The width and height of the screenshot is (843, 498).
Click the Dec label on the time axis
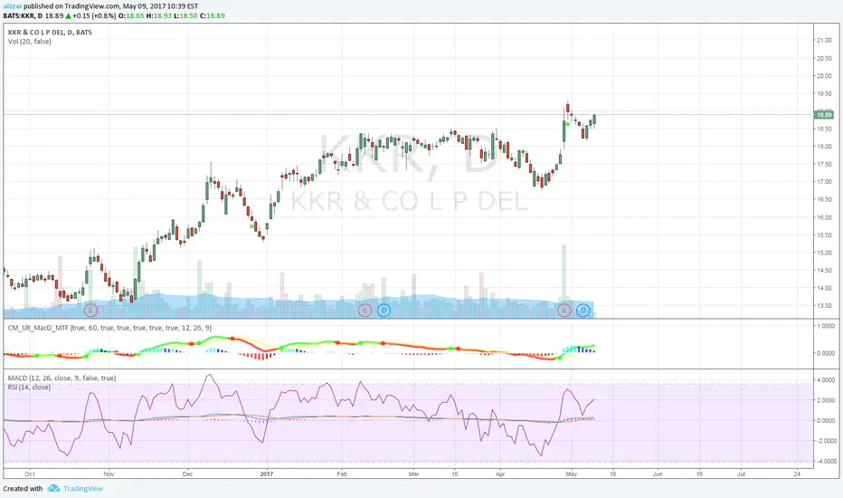tap(187, 474)
